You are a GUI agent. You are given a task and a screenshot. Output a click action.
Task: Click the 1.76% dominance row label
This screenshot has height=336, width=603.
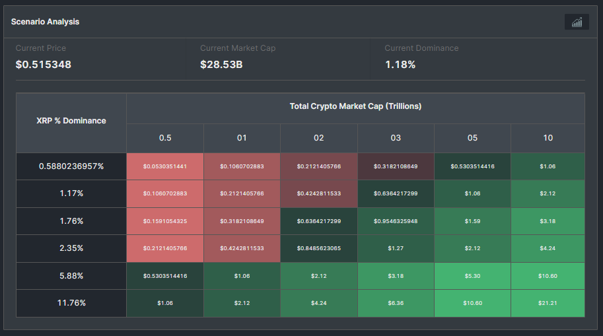(71, 221)
